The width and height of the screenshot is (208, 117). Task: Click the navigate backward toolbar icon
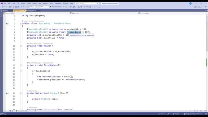(3, 6)
